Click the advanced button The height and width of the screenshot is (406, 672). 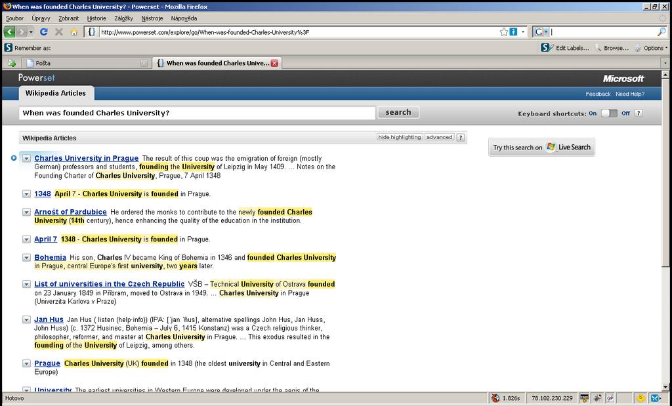click(x=439, y=137)
